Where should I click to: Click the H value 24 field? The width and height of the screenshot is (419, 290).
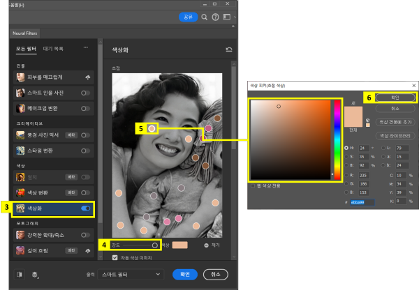pos(365,148)
